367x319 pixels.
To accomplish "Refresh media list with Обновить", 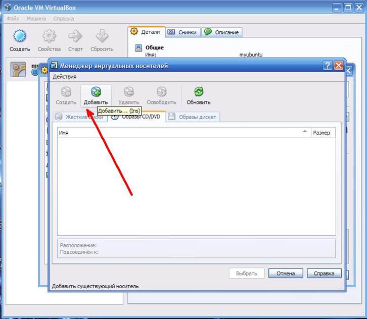I will click(199, 96).
